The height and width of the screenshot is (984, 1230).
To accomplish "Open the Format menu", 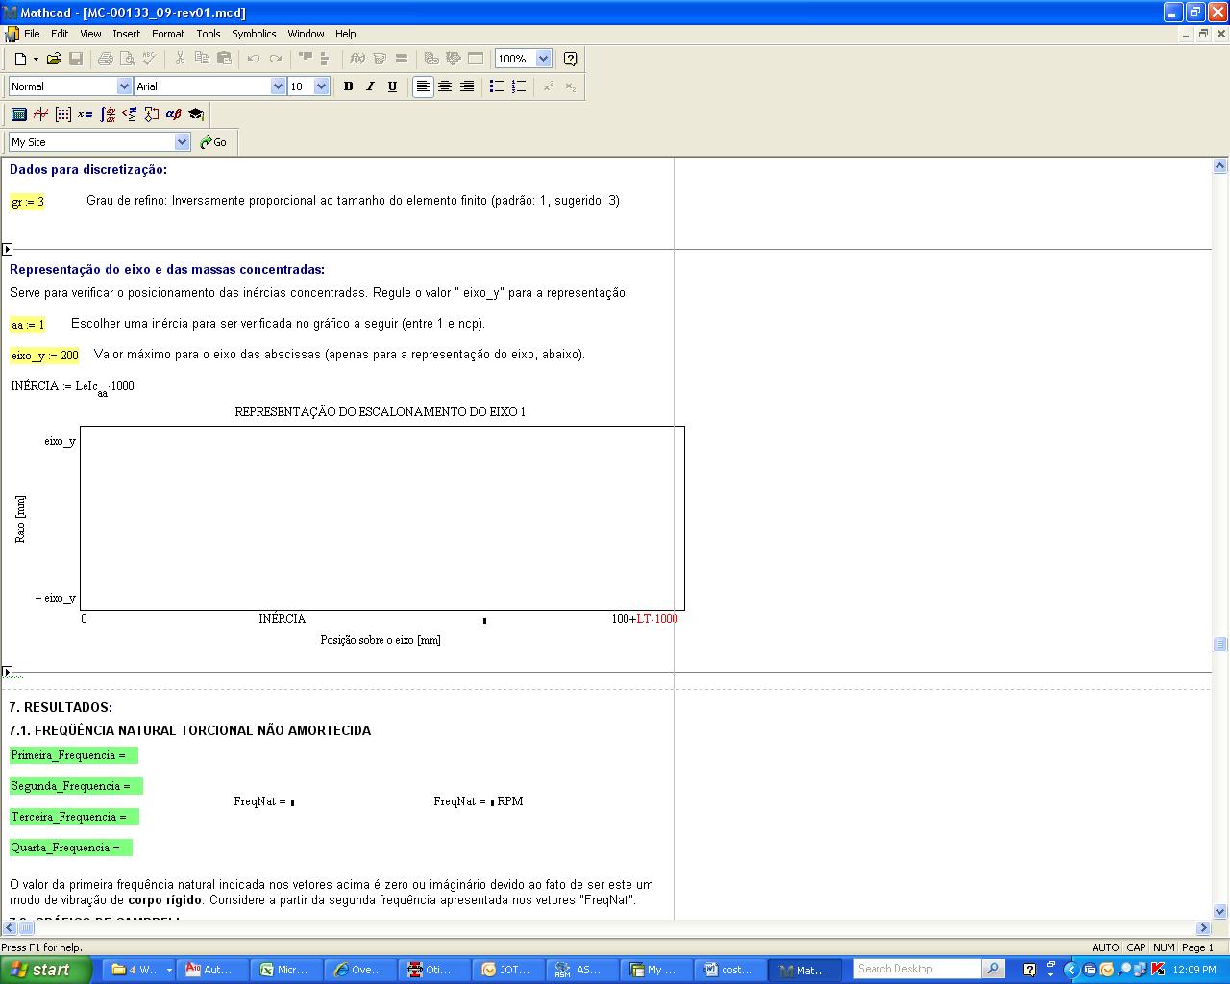I will click(x=168, y=34).
